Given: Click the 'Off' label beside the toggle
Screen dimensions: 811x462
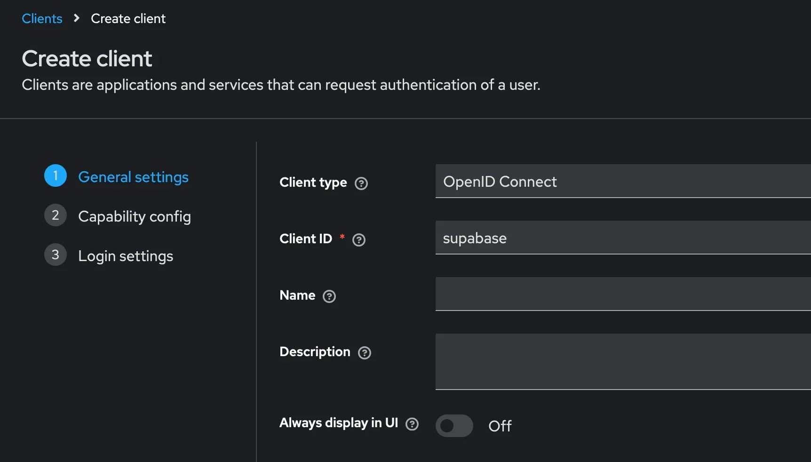Looking at the screenshot, I should pos(500,426).
